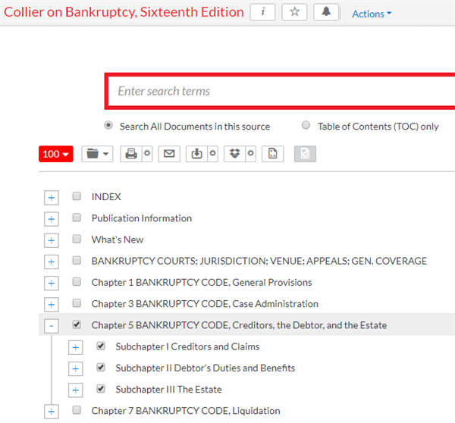Check the What's New checkbox
455x423 pixels.
[x=77, y=239]
